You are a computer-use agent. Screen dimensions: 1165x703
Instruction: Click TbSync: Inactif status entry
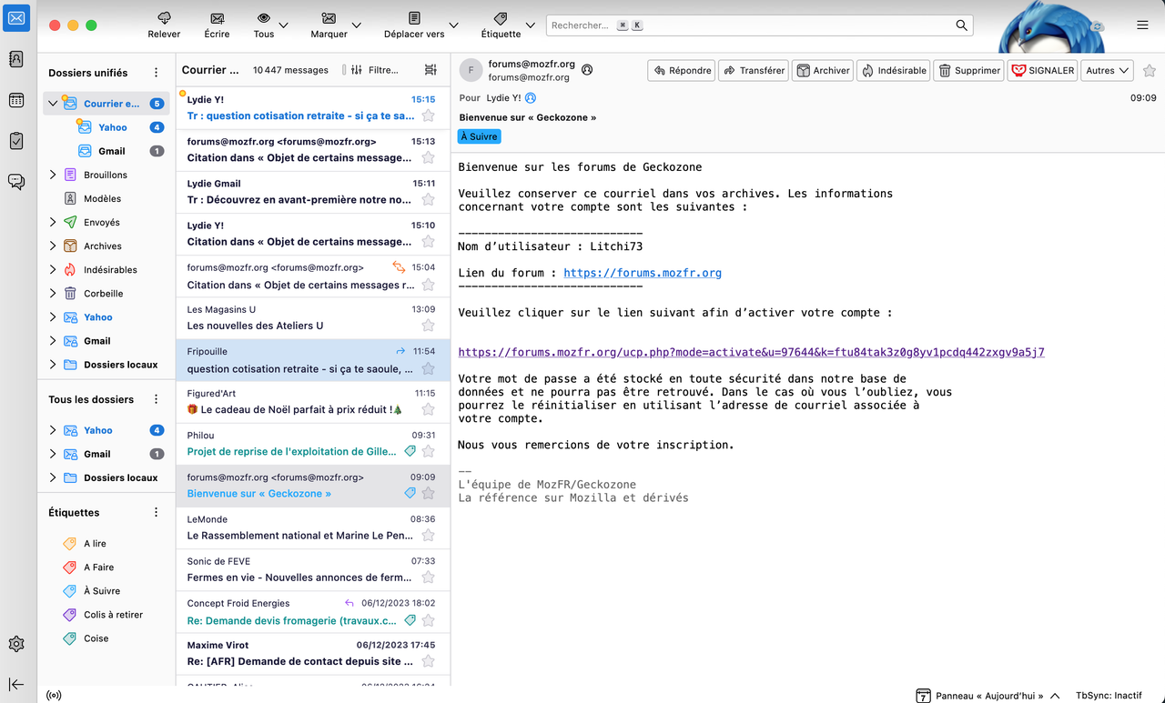tap(1109, 696)
